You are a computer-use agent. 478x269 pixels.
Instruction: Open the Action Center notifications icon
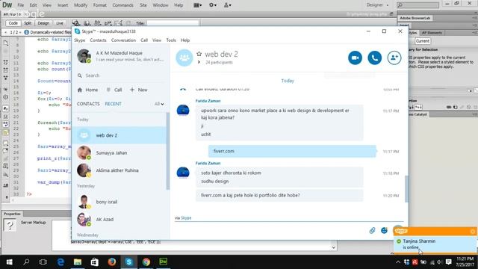pyautogui.click(x=448, y=262)
